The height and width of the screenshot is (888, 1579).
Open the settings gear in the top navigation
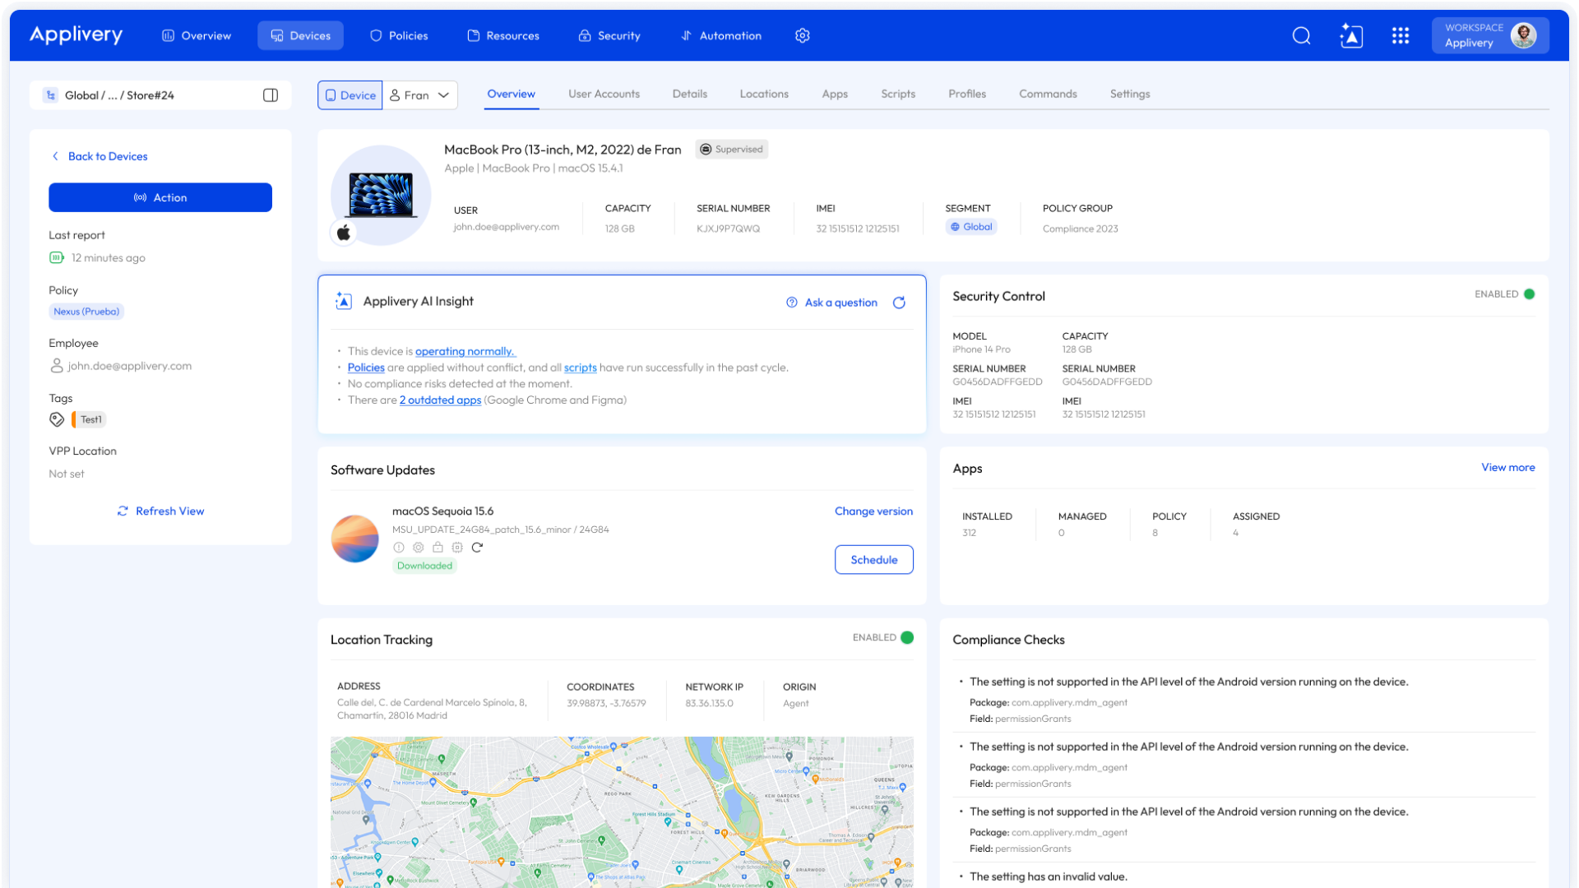(802, 35)
